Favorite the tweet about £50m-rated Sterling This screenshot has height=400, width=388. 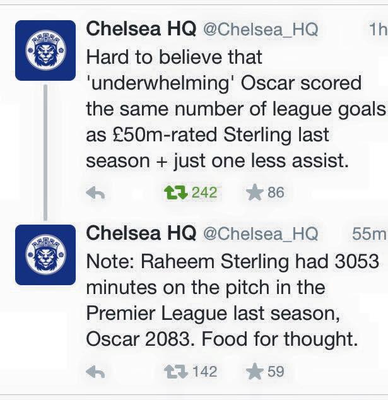click(x=254, y=192)
